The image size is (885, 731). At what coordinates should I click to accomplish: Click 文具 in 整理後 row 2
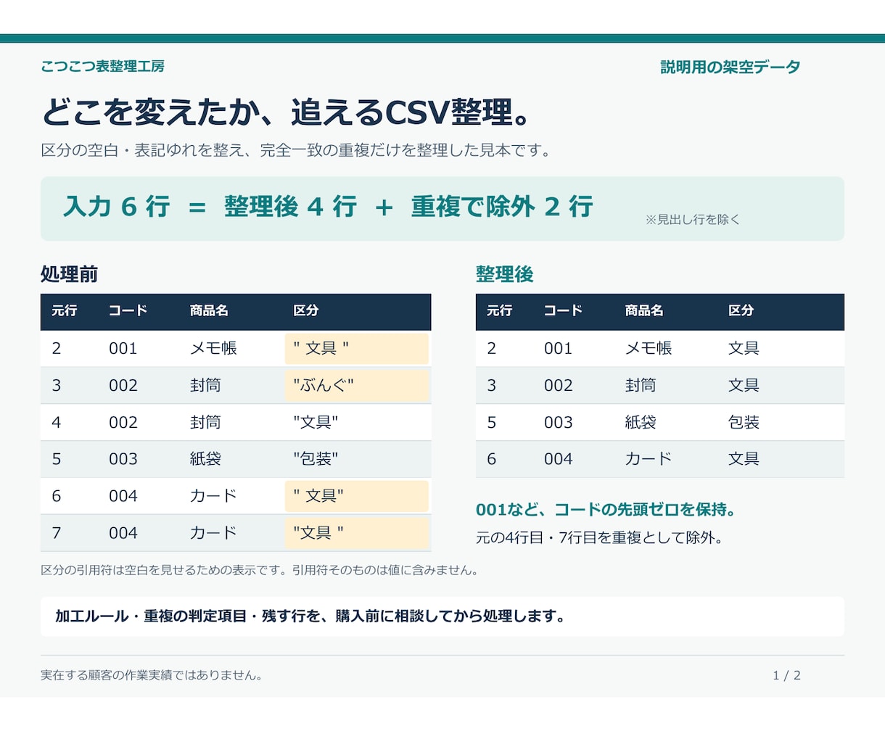pos(744,348)
